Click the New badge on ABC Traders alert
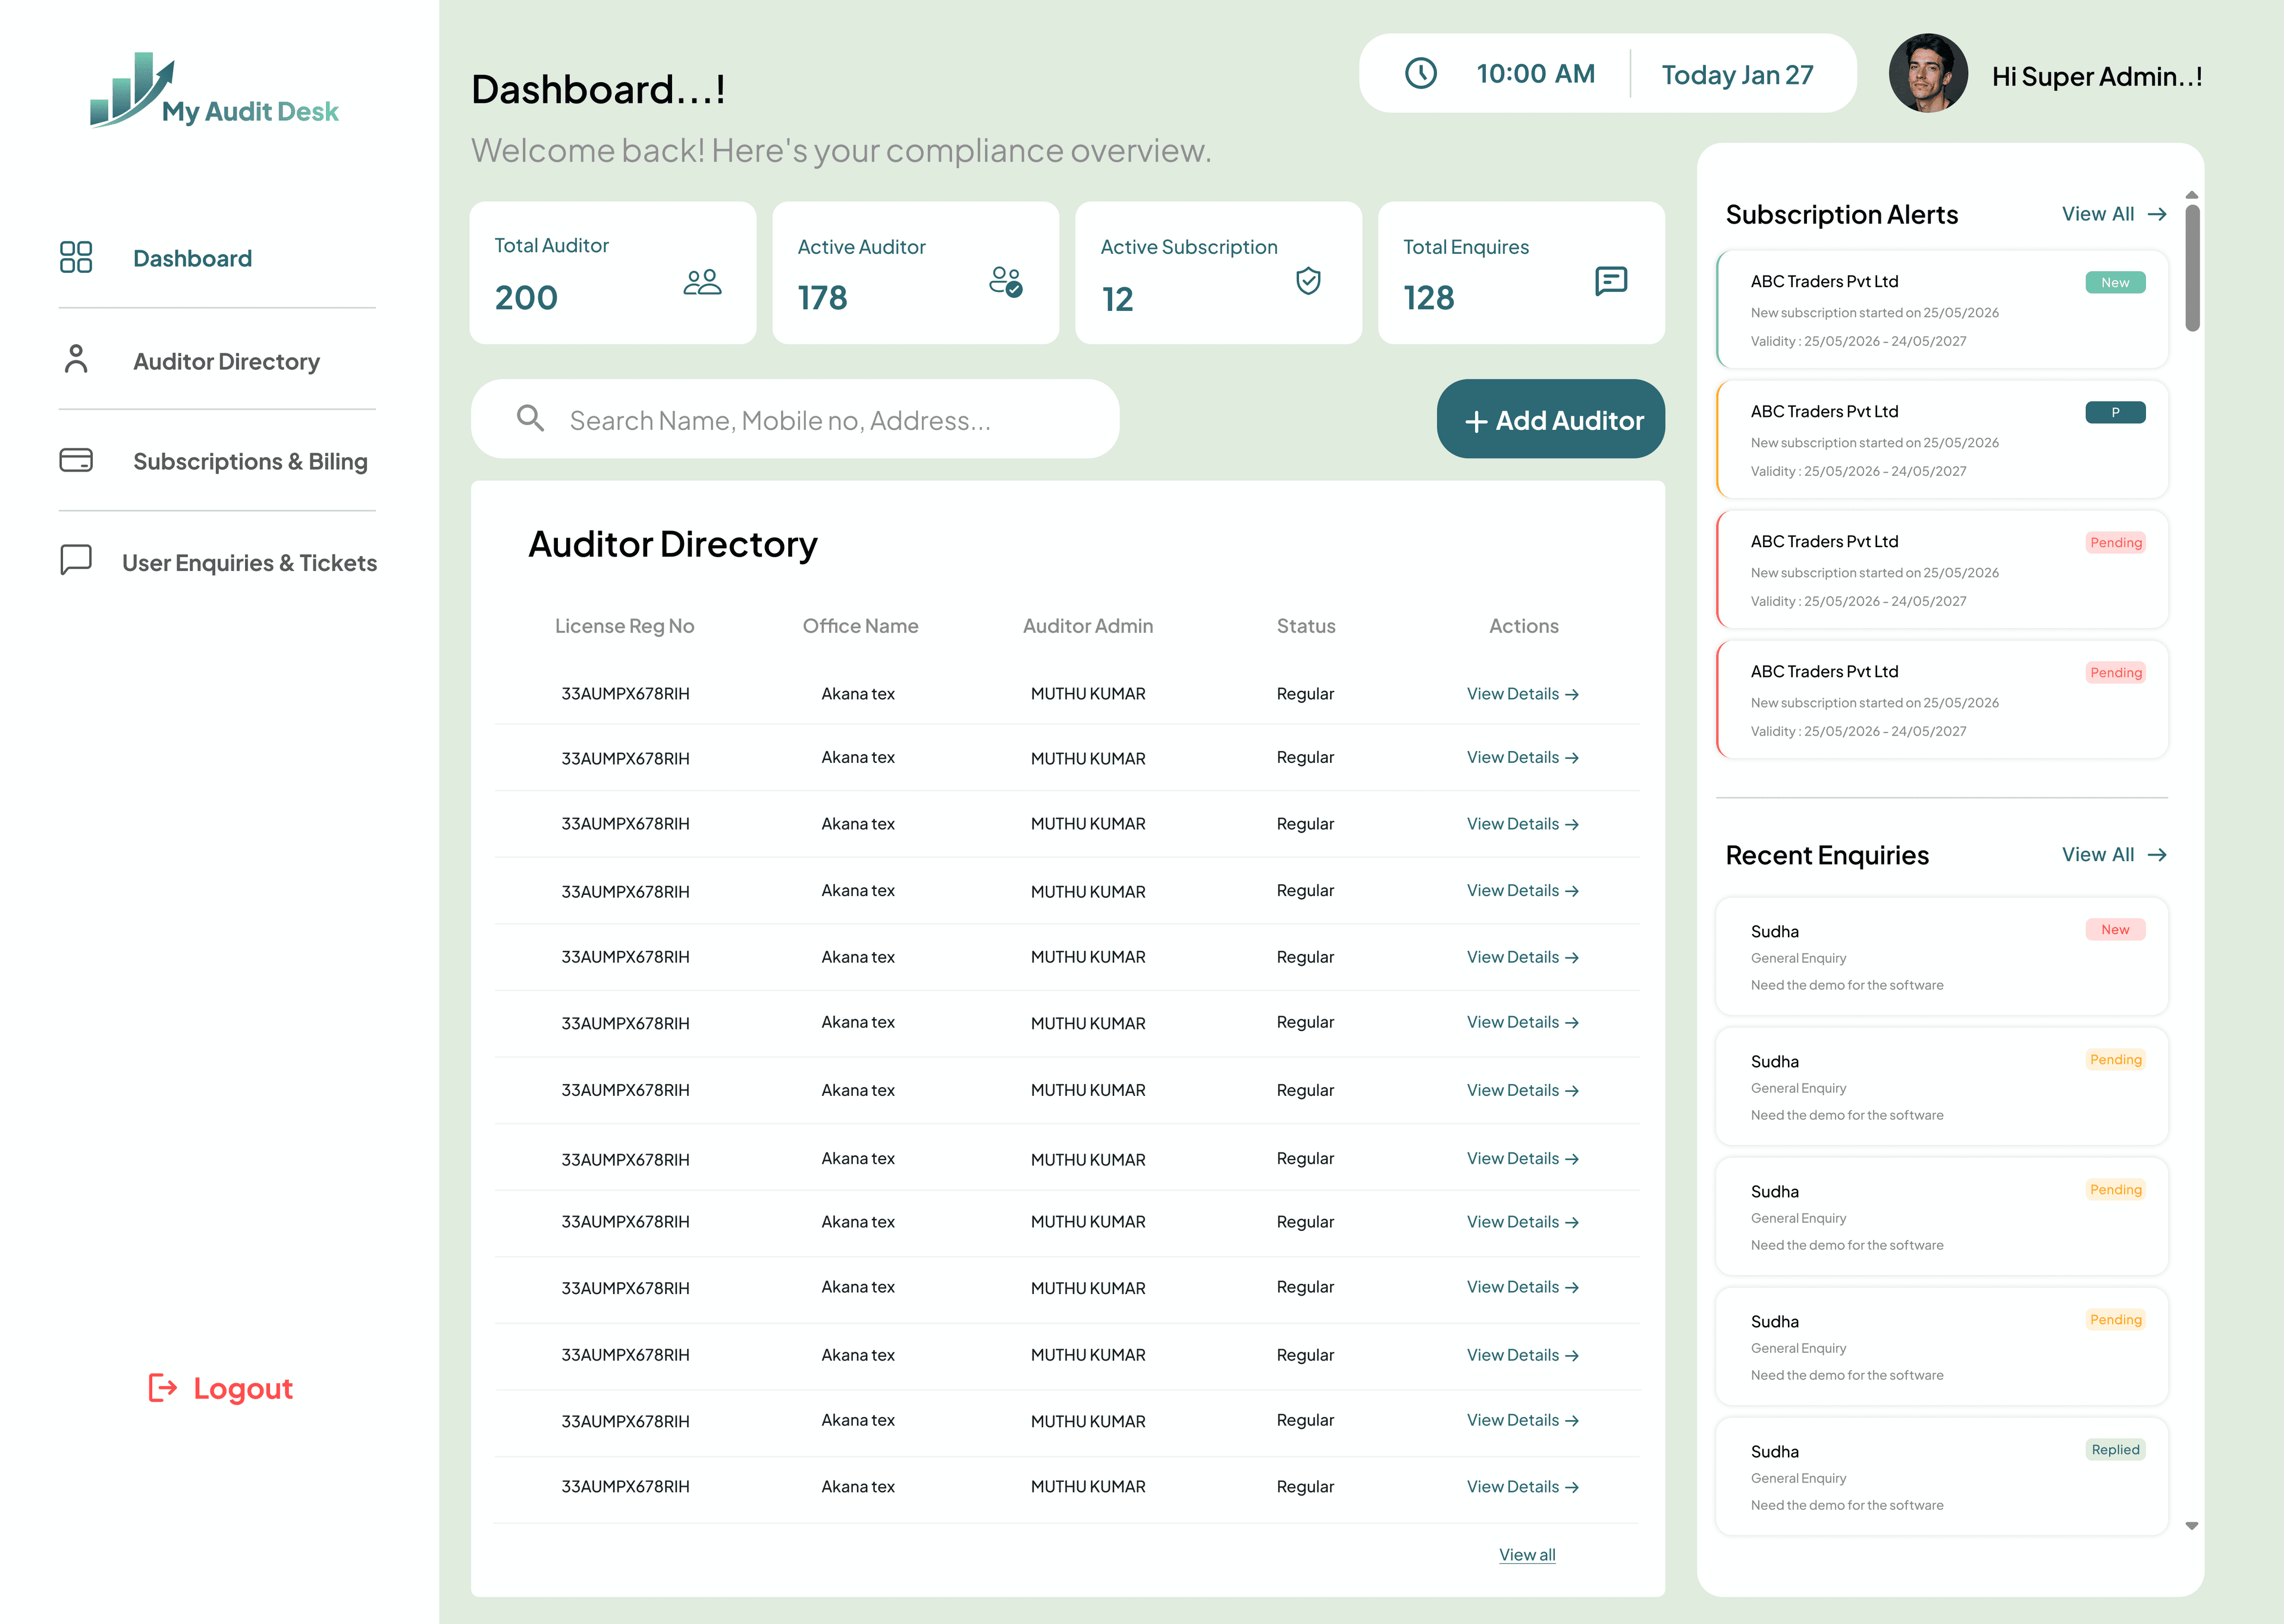2284x1624 pixels. pos(2115,283)
